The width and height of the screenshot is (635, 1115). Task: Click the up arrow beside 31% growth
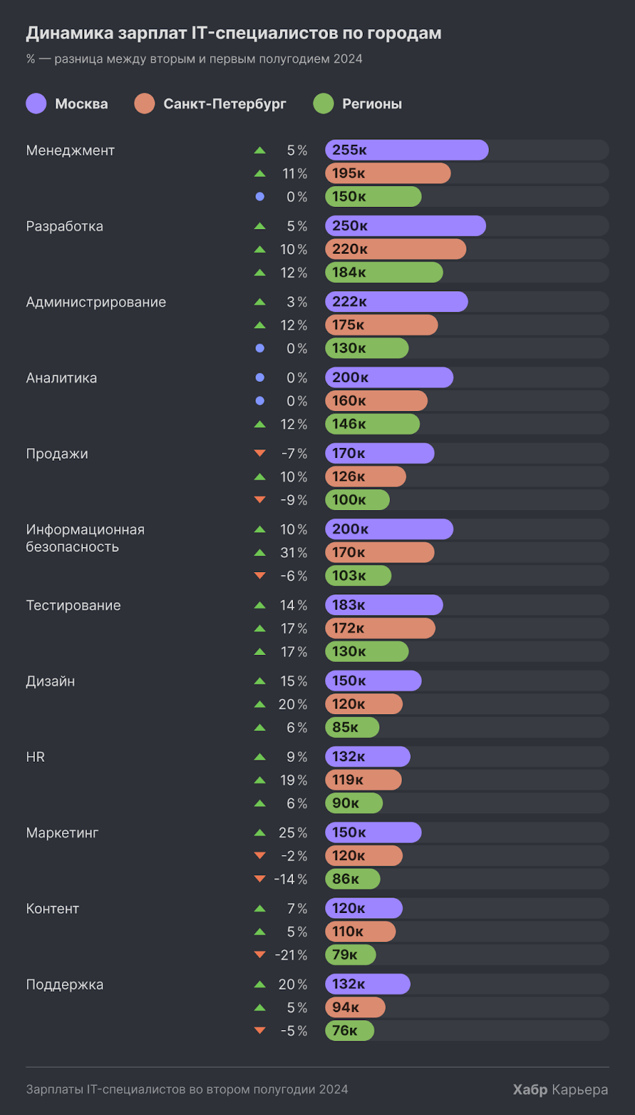[x=260, y=553]
